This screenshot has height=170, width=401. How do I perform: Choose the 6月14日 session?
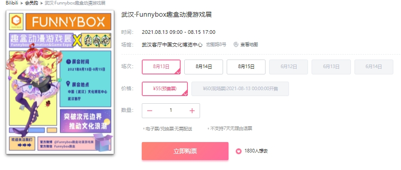(373, 67)
